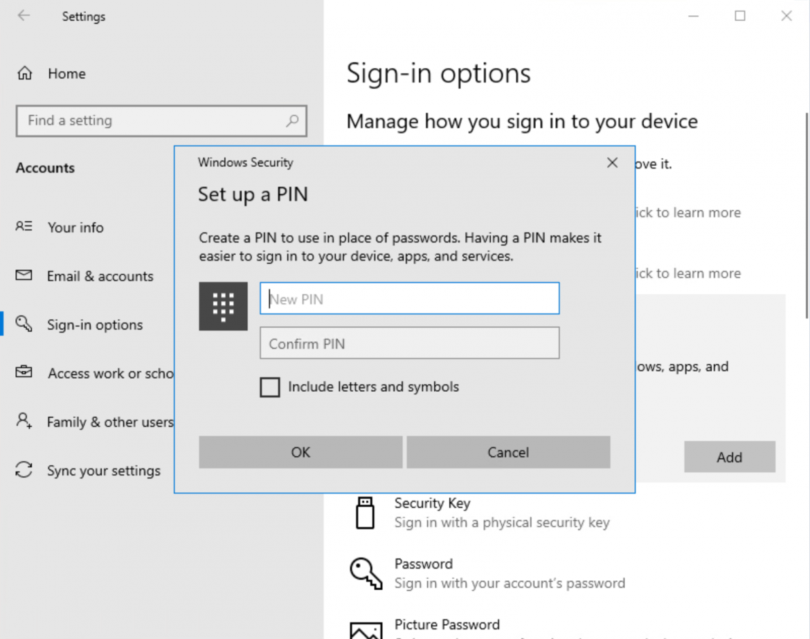Click the Picture Password image icon
This screenshot has width=810, height=639.
pyautogui.click(x=366, y=630)
